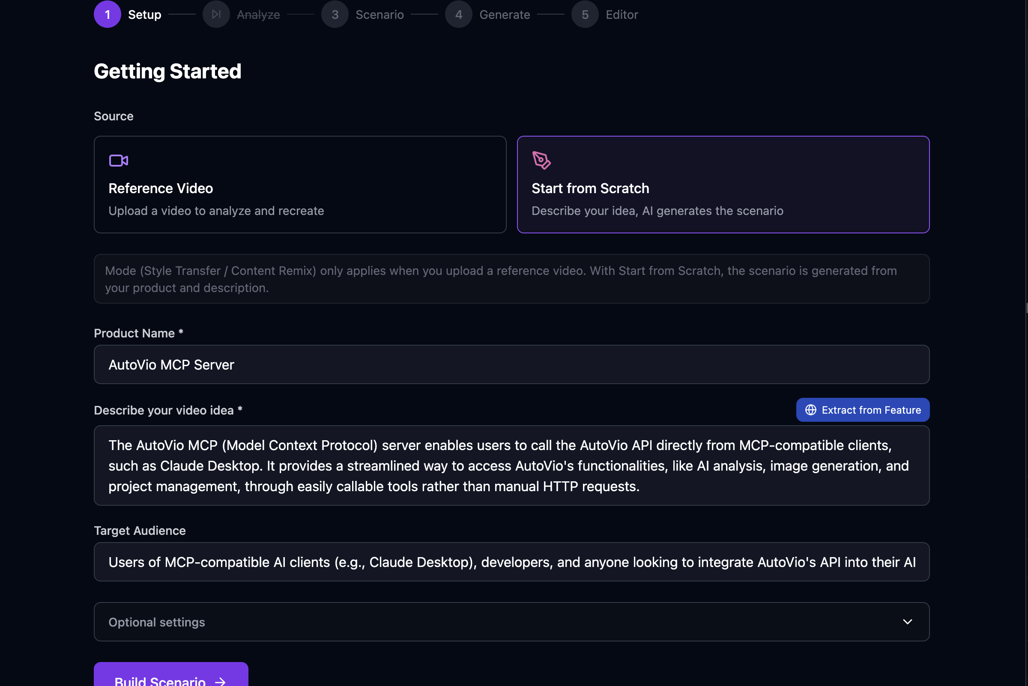Click the globe icon in Extract button
Image resolution: width=1028 pixels, height=686 pixels.
coord(810,410)
